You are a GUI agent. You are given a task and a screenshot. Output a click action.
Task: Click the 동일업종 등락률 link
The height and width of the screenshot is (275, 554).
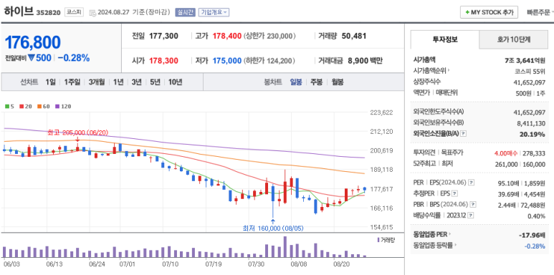click(433, 245)
